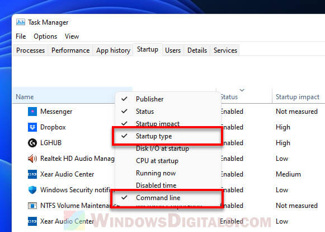Enable the Disk I/O at startup column

pyautogui.click(x=168, y=149)
